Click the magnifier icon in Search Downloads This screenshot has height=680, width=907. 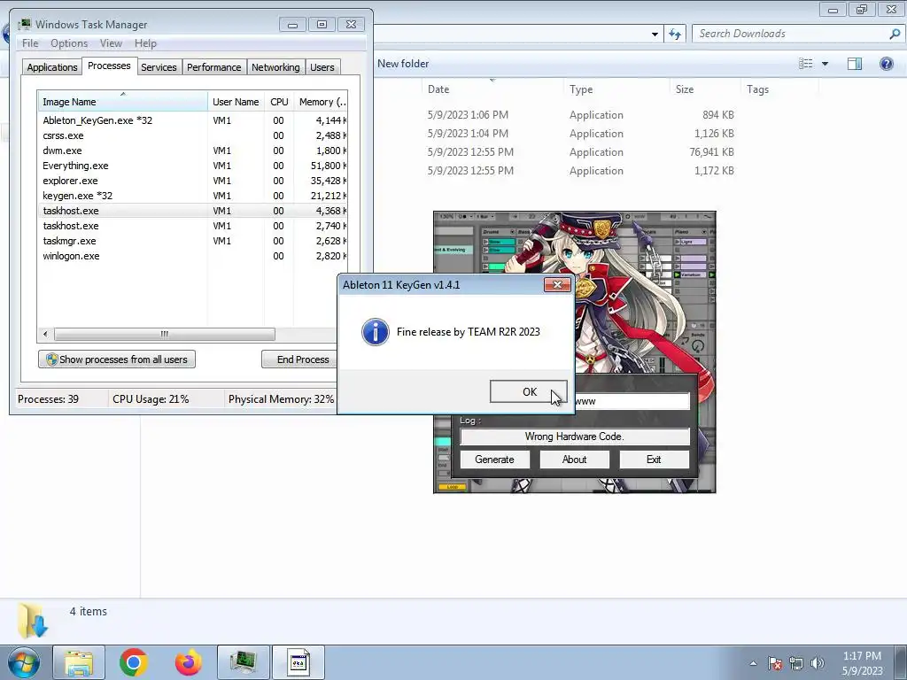tap(895, 34)
